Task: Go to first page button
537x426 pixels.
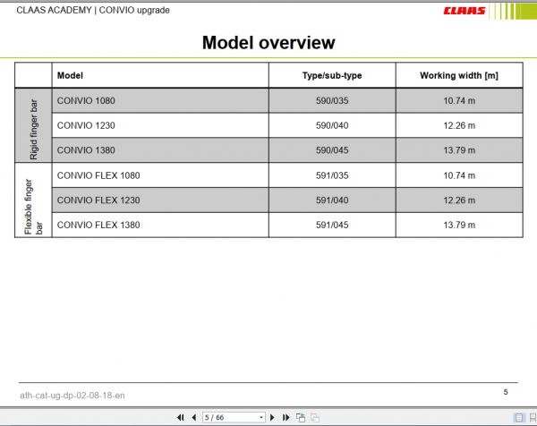Action: click(180, 417)
